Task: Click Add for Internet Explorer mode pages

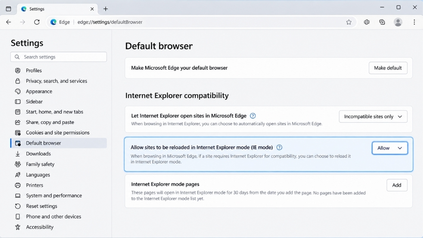Action: [x=397, y=185]
